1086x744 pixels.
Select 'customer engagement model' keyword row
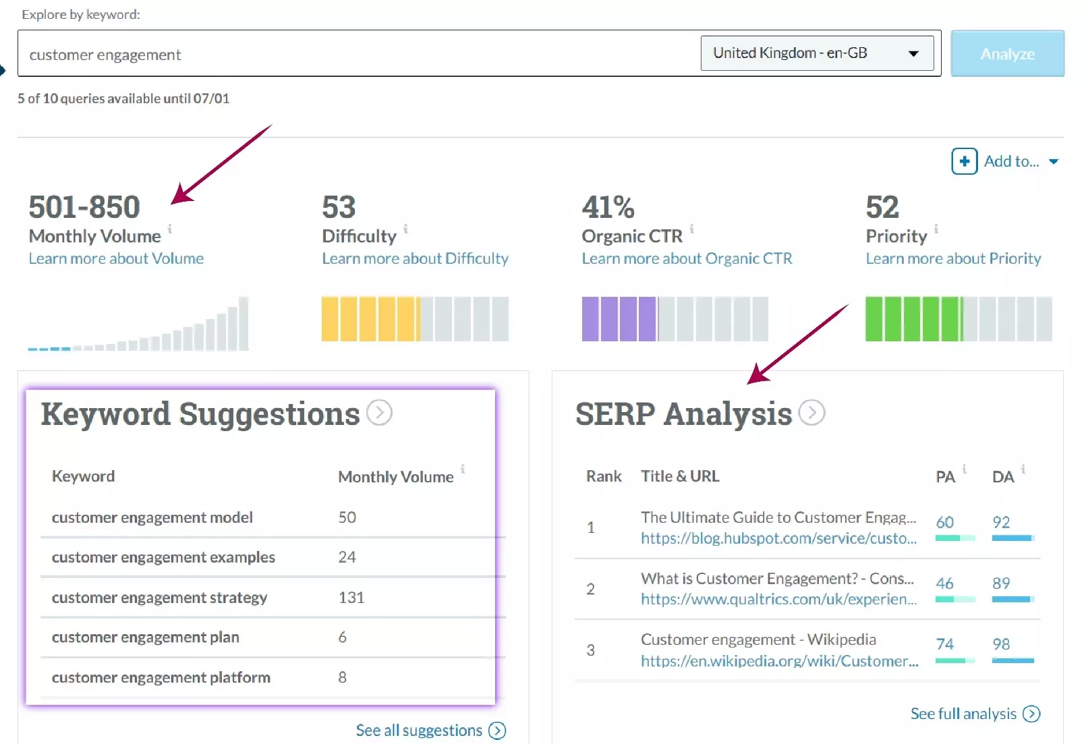tap(273, 517)
